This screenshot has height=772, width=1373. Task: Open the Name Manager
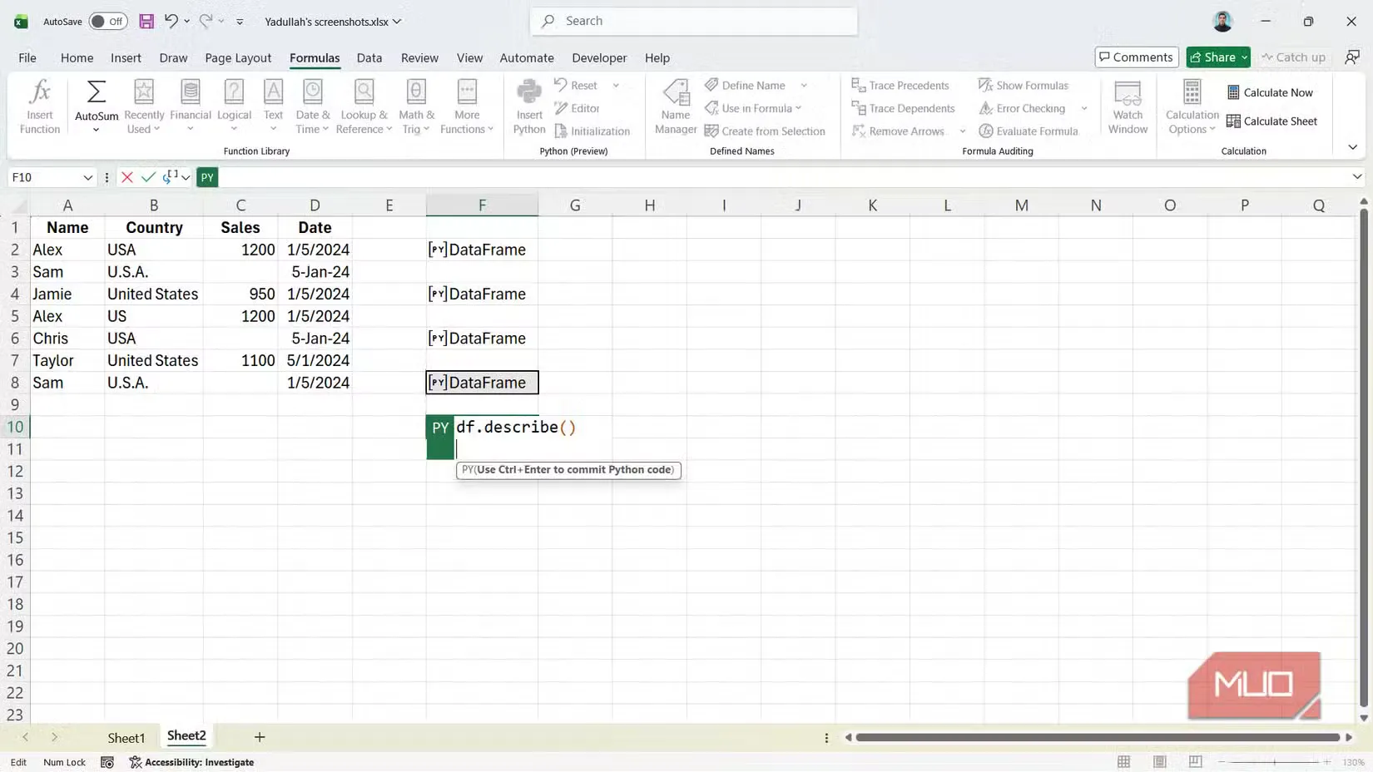coord(675,106)
